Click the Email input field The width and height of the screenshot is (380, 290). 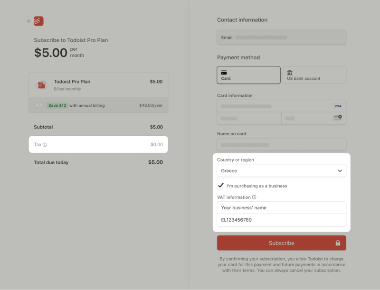pos(281,37)
